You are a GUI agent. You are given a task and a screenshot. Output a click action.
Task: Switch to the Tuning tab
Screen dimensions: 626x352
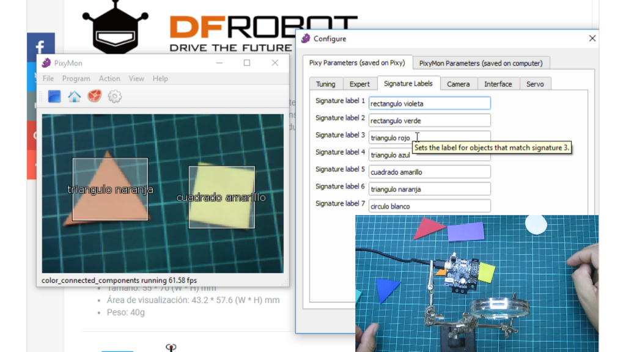pyautogui.click(x=325, y=84)
